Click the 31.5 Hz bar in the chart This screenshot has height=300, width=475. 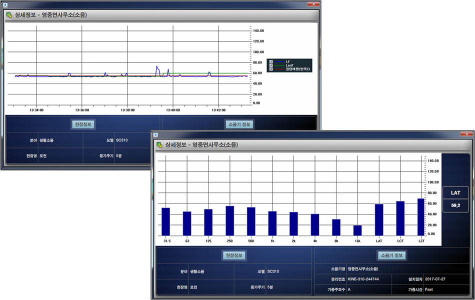click(x=165, y=221)
